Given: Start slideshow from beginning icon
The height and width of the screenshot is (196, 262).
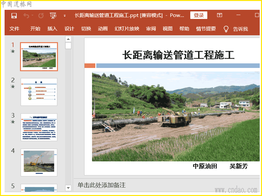Looking at the screenshot, I should (53, 15).
